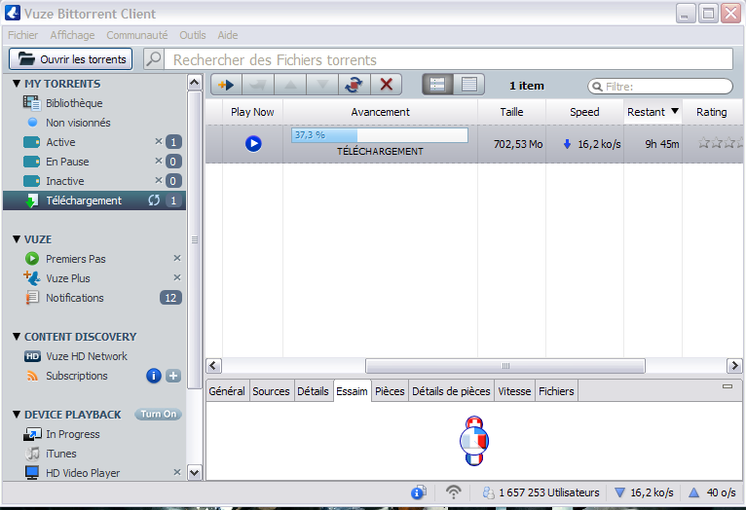This screenshot has height=510, width=746.
Task: Close the En Pause sidebar entry with its X
Action: (x=159, y=161)
